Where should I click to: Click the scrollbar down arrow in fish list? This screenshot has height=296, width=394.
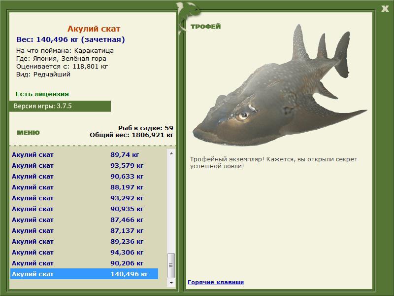171,283
